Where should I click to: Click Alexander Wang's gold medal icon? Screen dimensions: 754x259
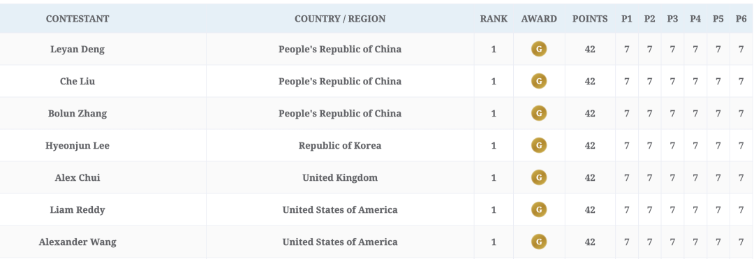[538, 242]
